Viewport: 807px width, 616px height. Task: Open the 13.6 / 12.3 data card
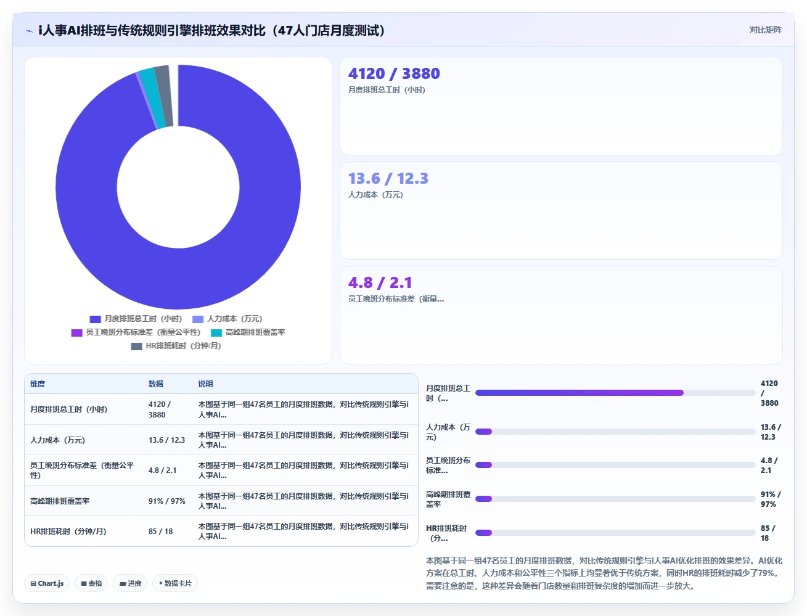pos(561,210)
